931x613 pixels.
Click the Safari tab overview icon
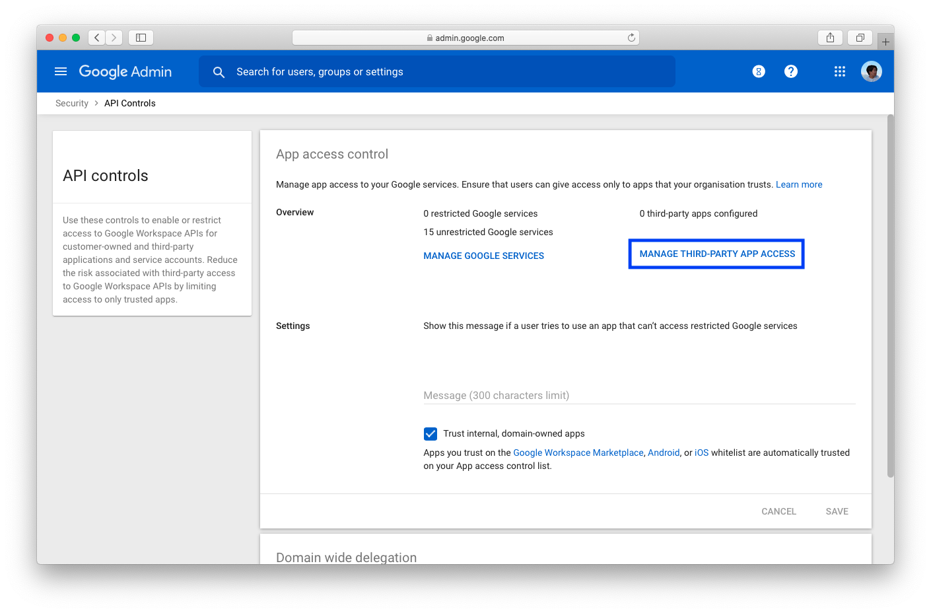[860, 38]
